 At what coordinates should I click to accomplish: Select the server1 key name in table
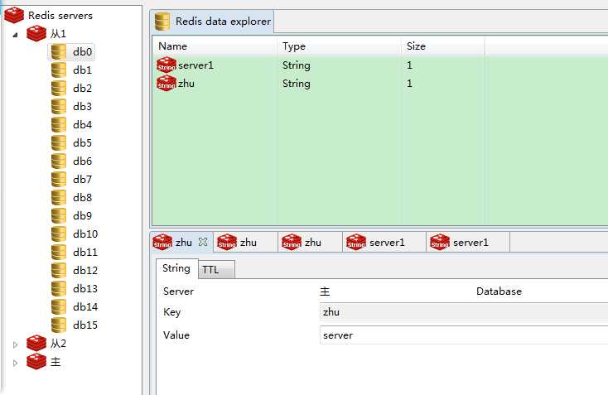click(195, 65)
